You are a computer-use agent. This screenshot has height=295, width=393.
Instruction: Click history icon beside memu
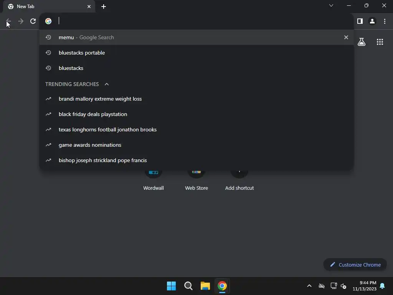pos(48,37)
